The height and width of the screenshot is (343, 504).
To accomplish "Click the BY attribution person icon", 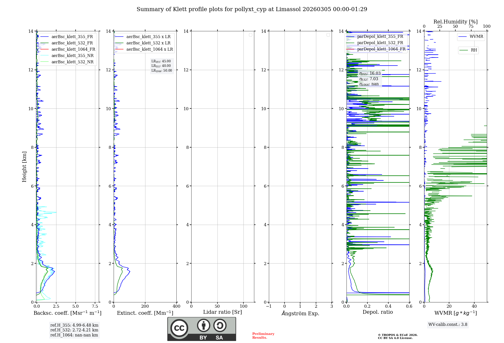I will click(203, 325).
